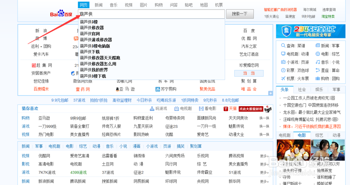Click the 电视剧 TV icon in 猜你喜欢 bar
Image resolution: width=350 pixels, height=185 pixels.
pyautogui.click(x=176, y=109)
